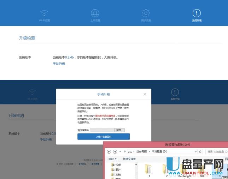Screen dimensions: 228x179
Task: Click the up-directory arrow in file dialog
Action: (125, 151)
